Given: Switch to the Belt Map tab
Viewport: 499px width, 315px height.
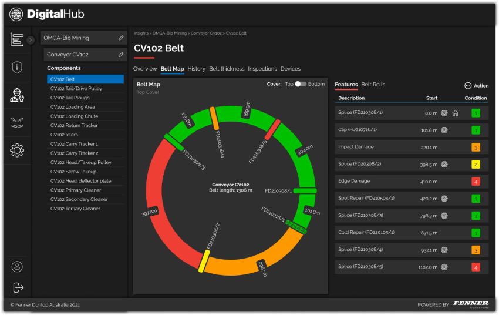Looking at the screenshot, I should coord(172,69).
